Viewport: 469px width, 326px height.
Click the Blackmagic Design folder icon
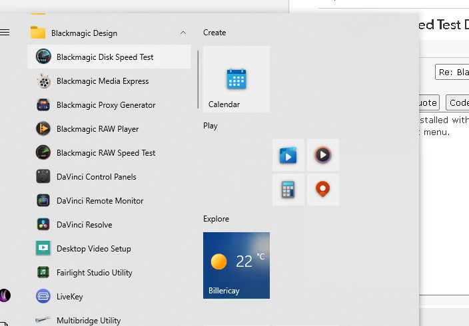(x=38, y=33)
